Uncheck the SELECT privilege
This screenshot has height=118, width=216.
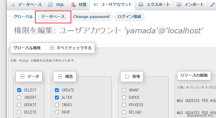(19, 90)
